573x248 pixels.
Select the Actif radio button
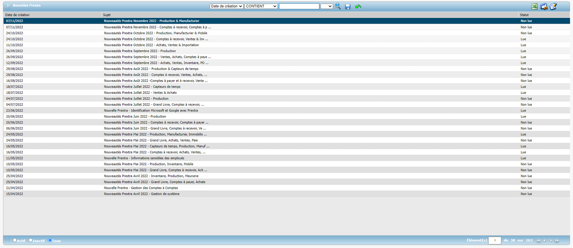(x=15, y=240)
